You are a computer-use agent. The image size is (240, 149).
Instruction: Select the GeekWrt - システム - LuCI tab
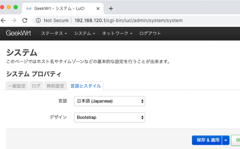[x=63, y=8]
